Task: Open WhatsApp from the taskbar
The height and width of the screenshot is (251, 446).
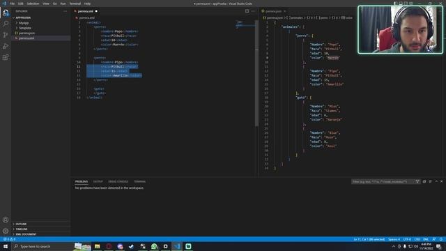Action: 154,246
